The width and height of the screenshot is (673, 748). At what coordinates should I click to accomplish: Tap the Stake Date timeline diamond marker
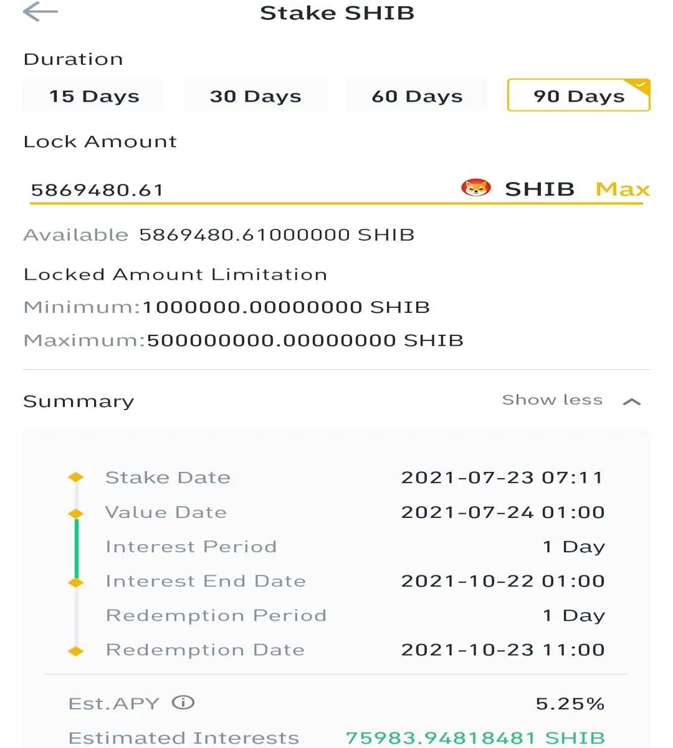tap(76, 477)
